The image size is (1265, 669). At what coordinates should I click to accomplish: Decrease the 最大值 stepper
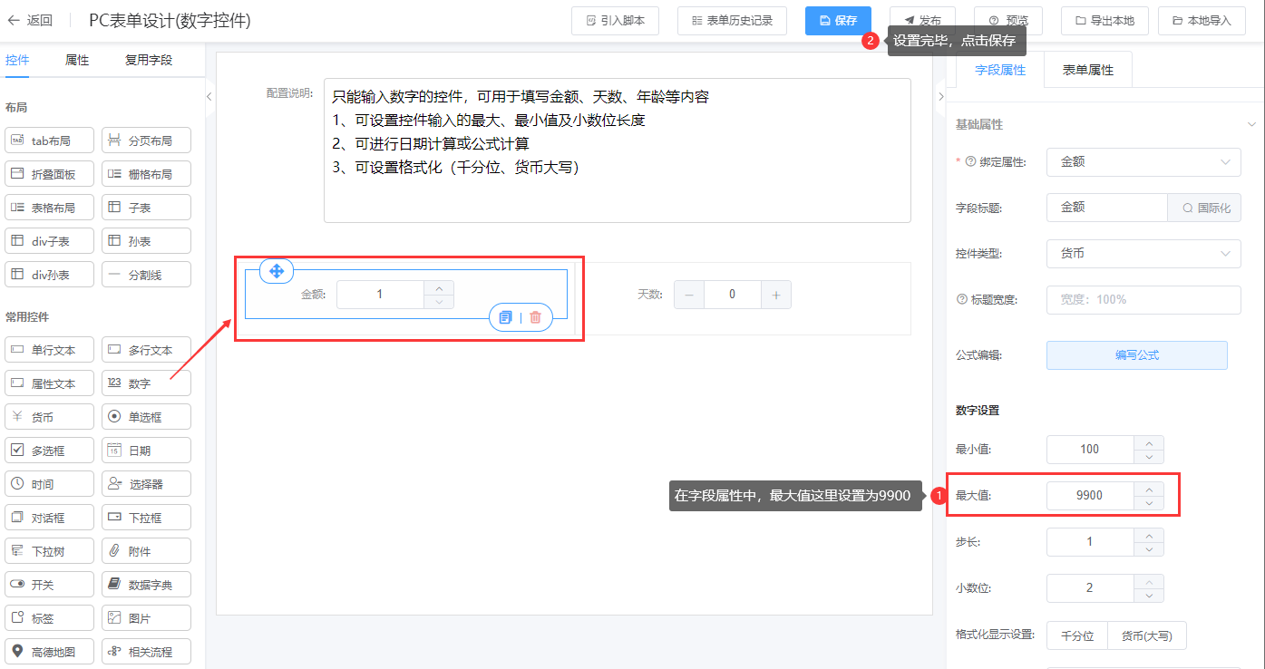pyautogui.click(x=1149, y=503)
